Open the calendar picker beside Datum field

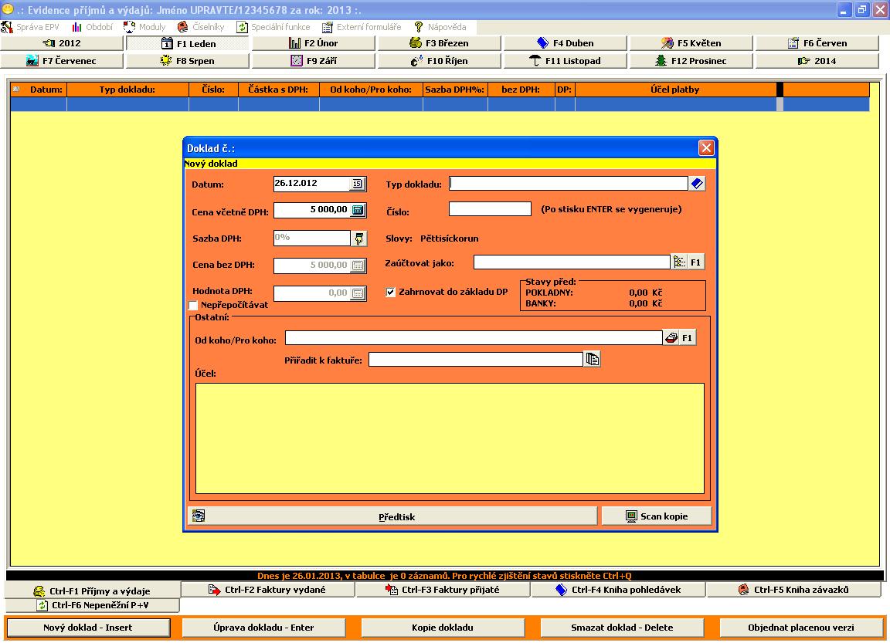pos(358,184)
